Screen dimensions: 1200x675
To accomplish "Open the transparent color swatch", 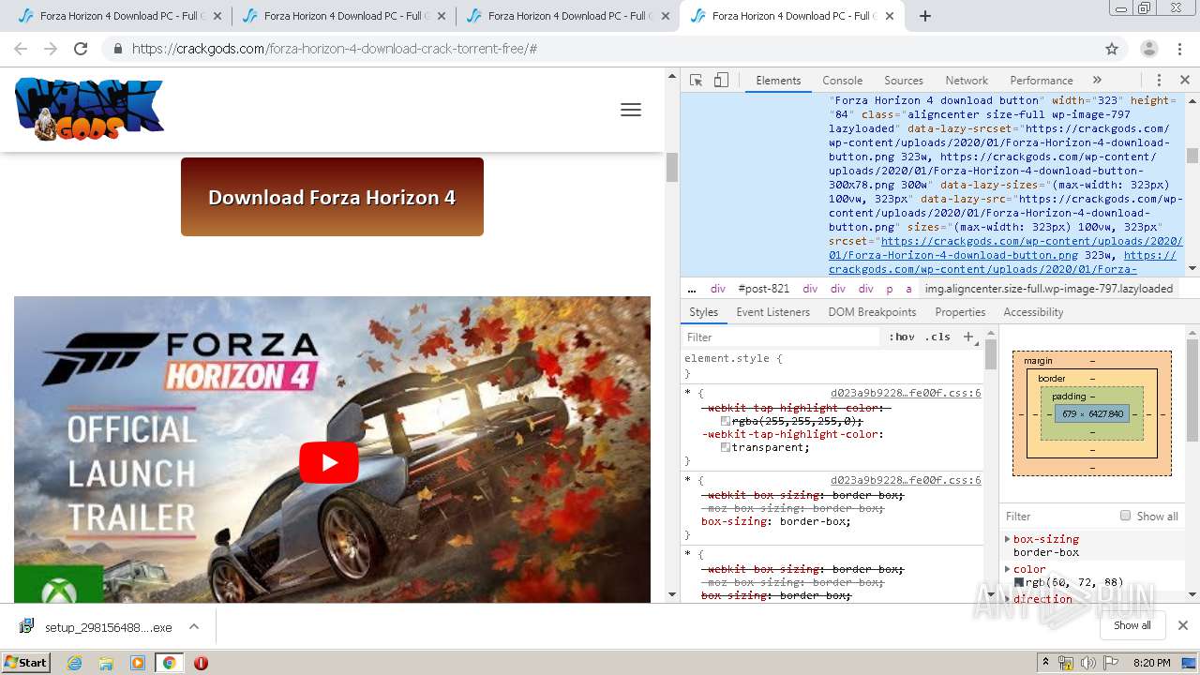I will click(726, 447).
